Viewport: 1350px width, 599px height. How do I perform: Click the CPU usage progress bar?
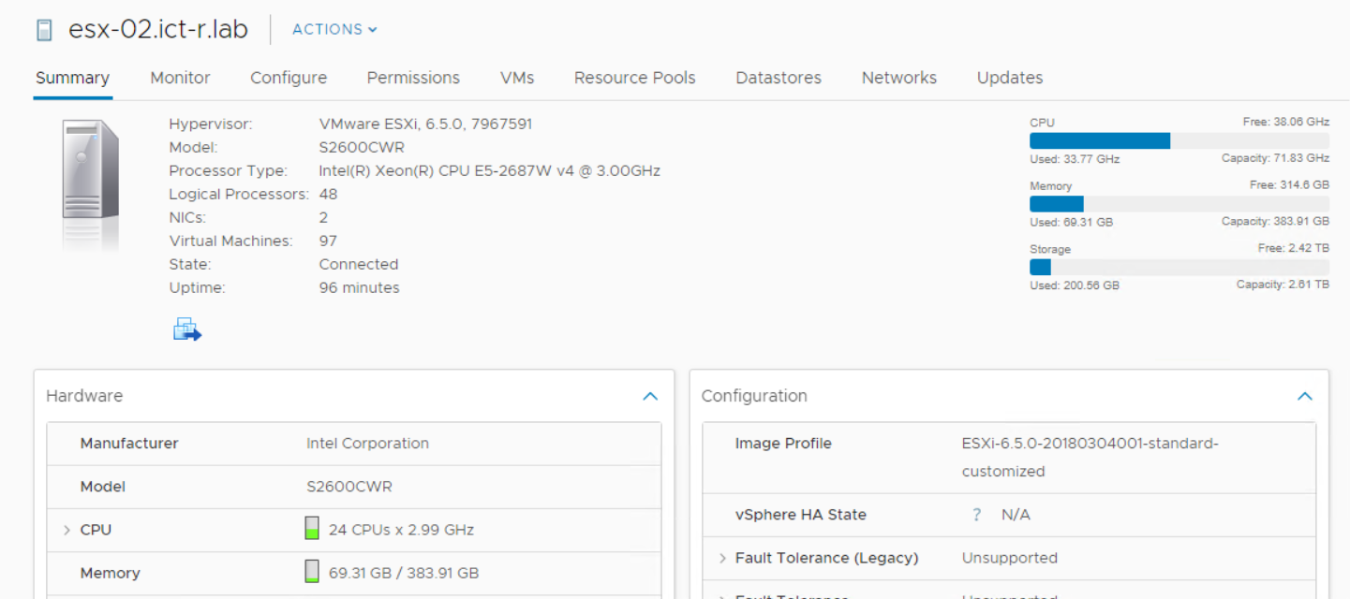[1179, 140]
